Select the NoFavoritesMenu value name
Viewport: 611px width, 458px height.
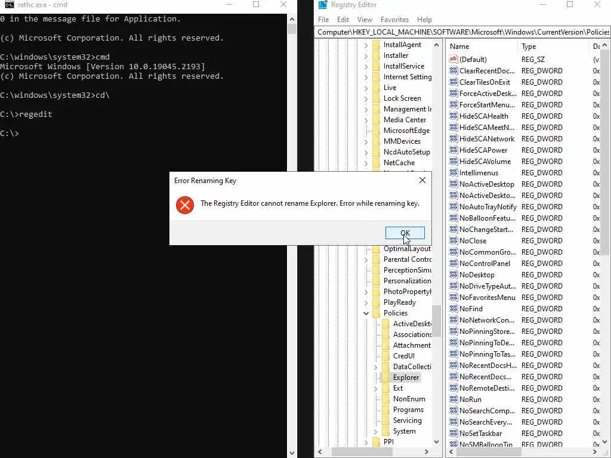pyautogui.click(x=487, y=297)
